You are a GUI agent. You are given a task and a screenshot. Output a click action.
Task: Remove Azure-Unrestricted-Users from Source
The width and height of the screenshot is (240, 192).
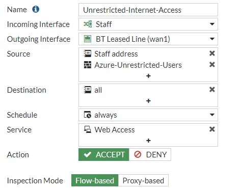coord(212,65)
